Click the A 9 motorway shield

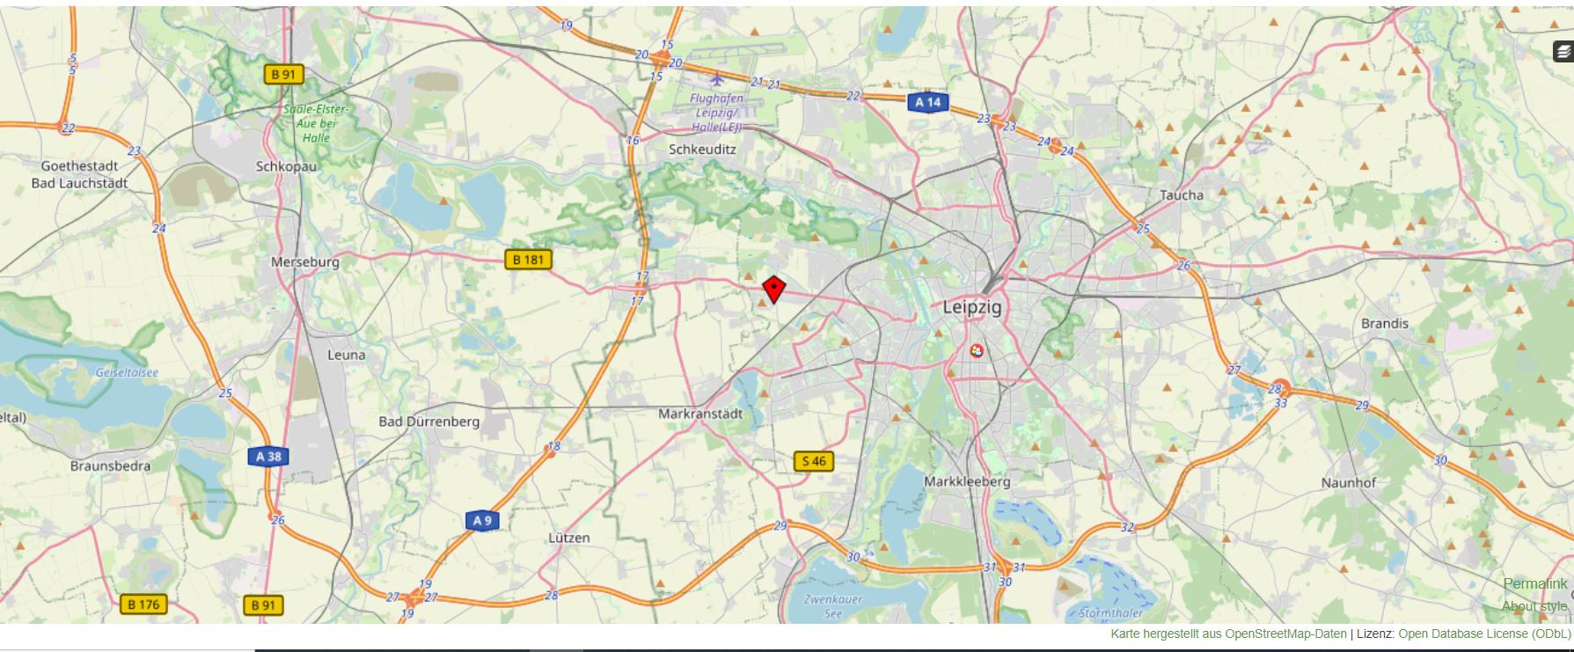482,521
